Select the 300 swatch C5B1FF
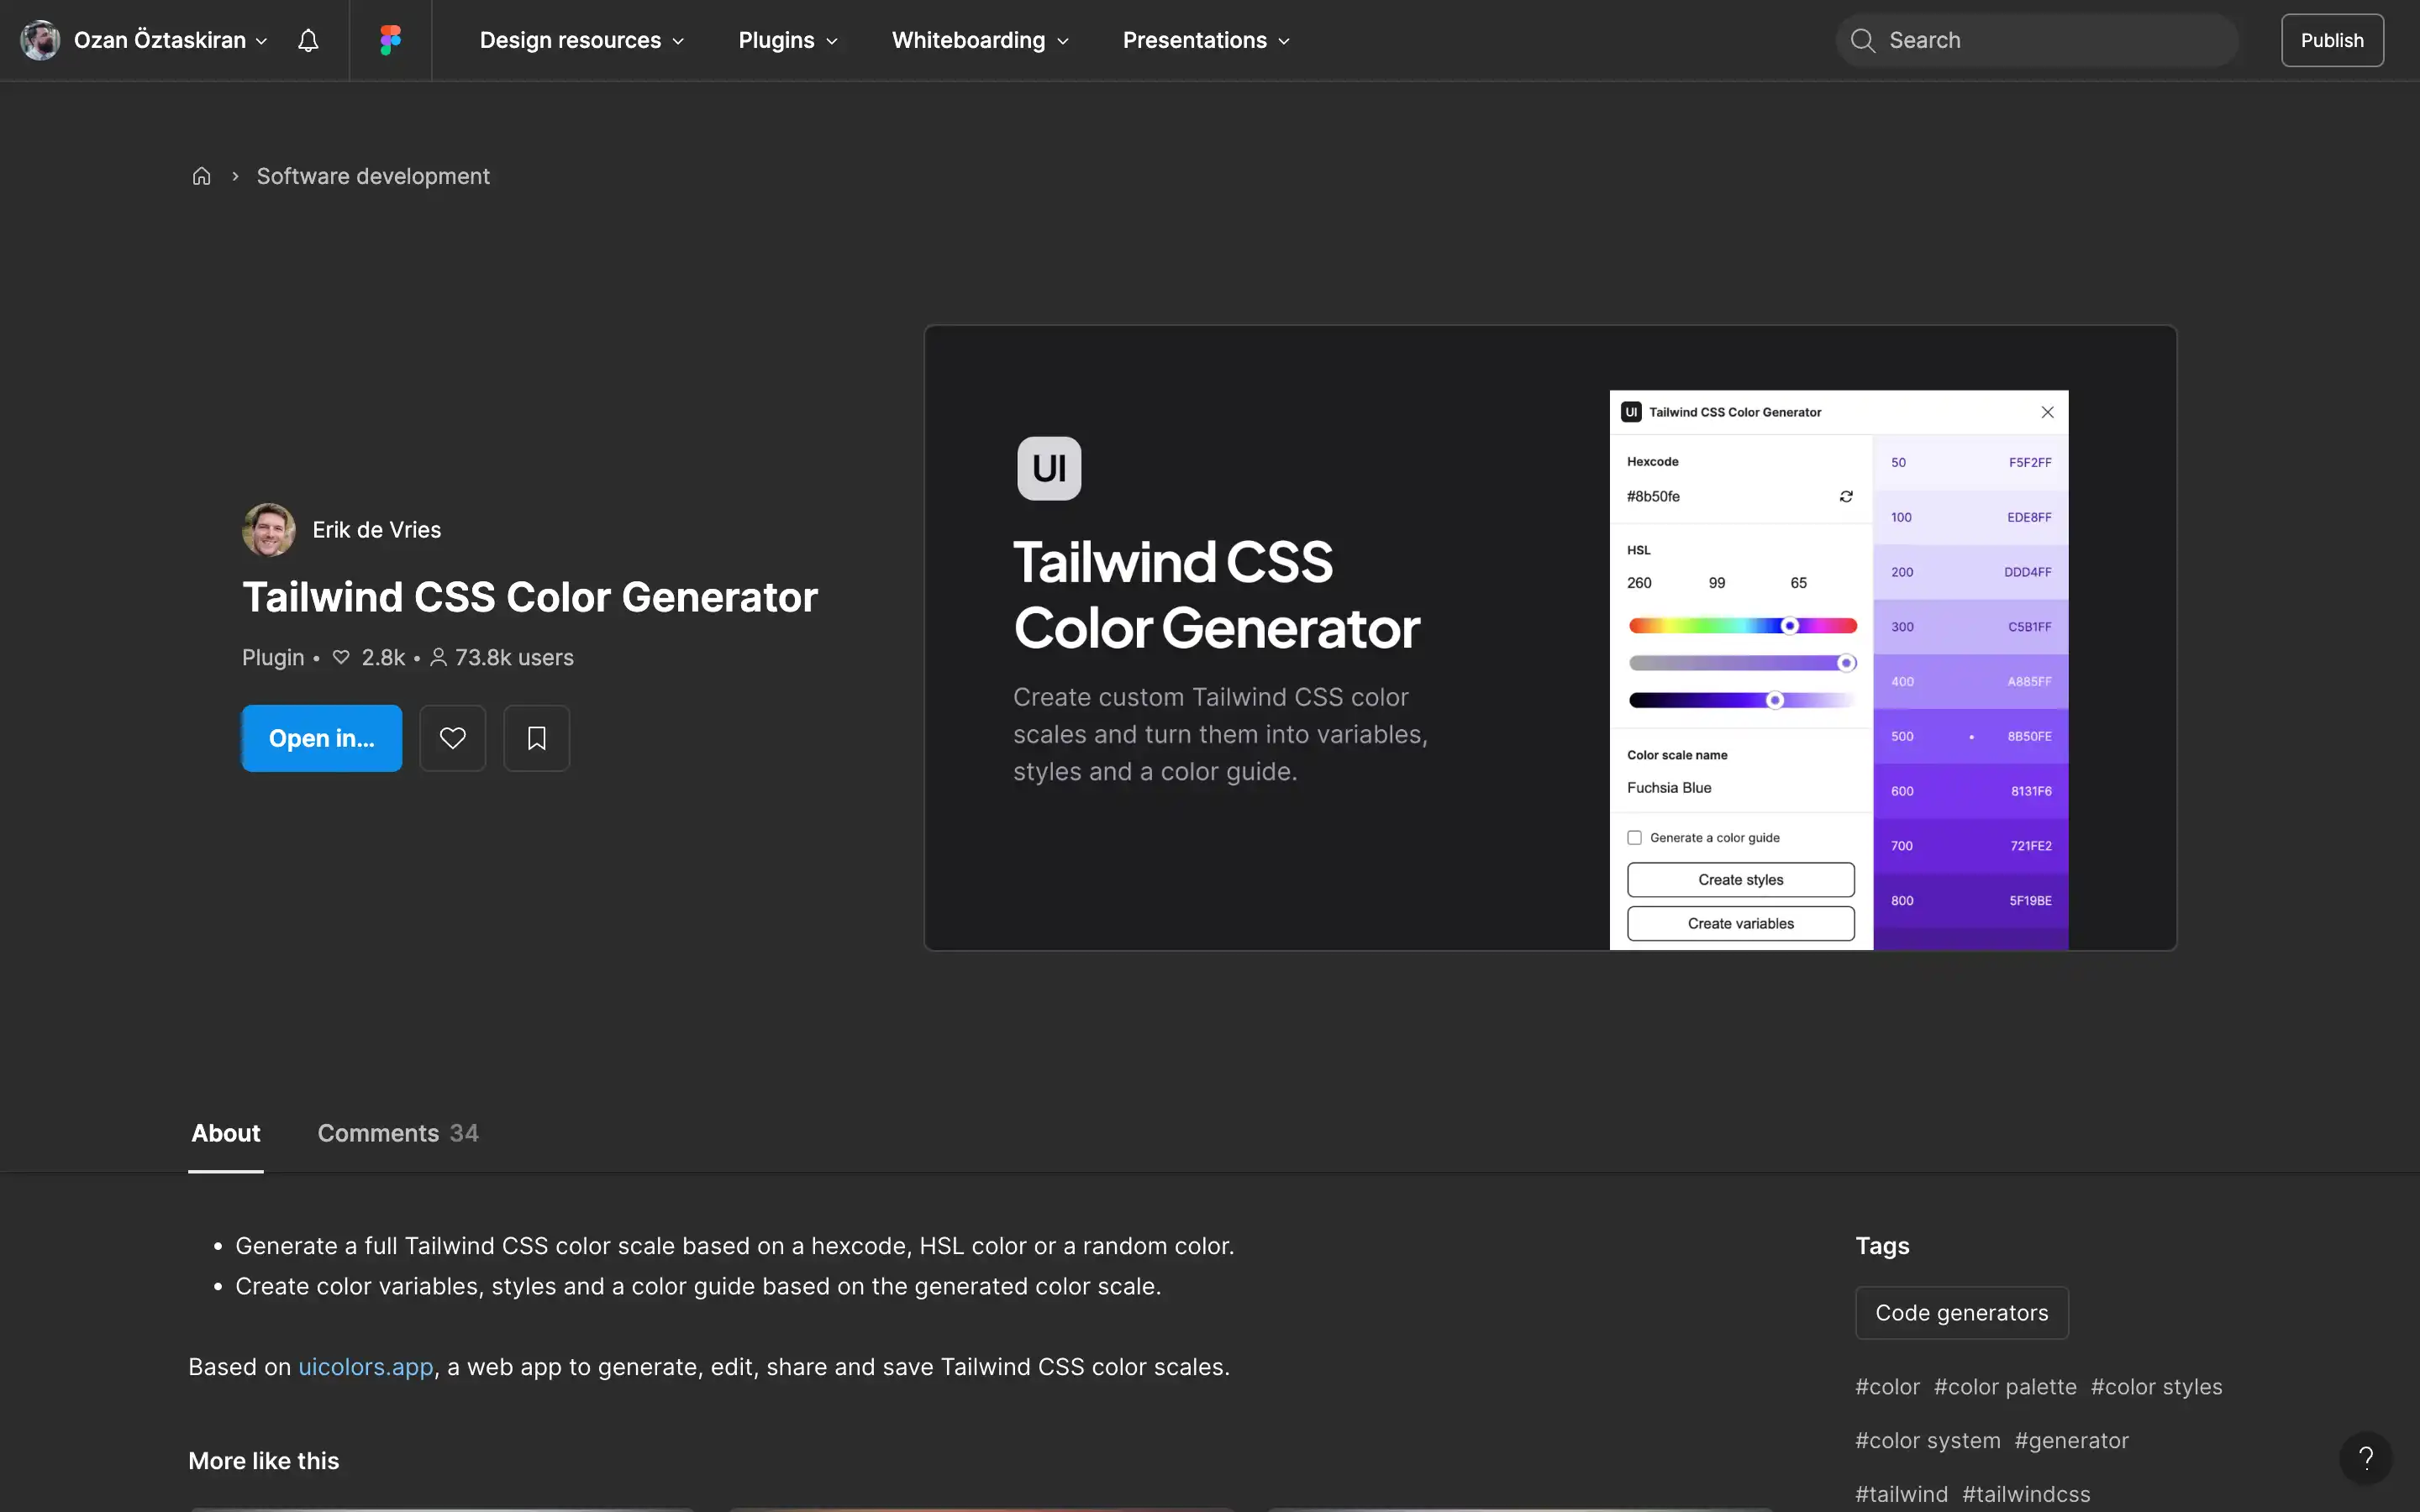Viewport: 2420px width, 1512px height. [1970, 627]
